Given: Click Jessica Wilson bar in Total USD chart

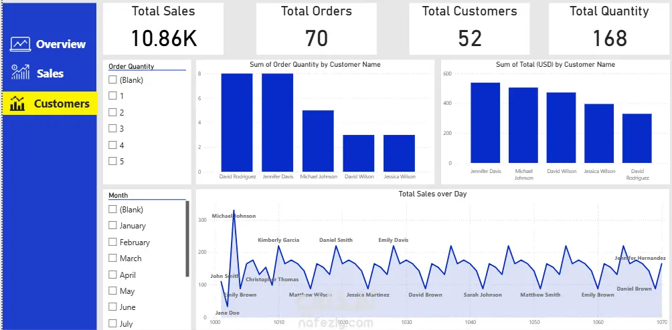Looking at the screenshot, I should (599, 134).
